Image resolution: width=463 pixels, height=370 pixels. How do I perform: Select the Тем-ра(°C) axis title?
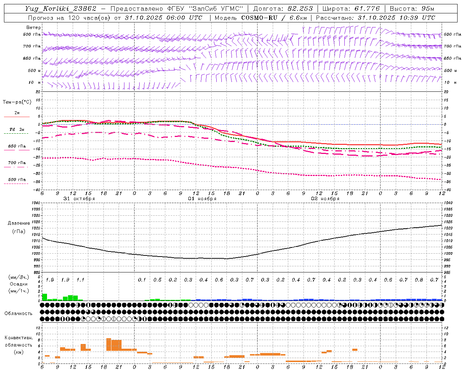pyautogui.click(x=17, y=102)
